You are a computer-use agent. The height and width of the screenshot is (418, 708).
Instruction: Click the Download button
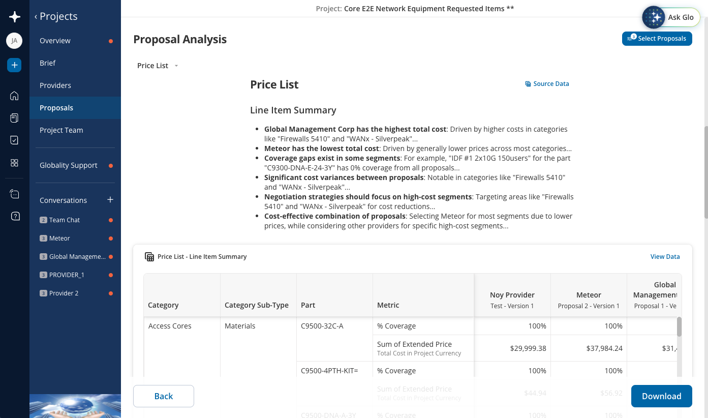pyautogui.click(x=662, y=396)
